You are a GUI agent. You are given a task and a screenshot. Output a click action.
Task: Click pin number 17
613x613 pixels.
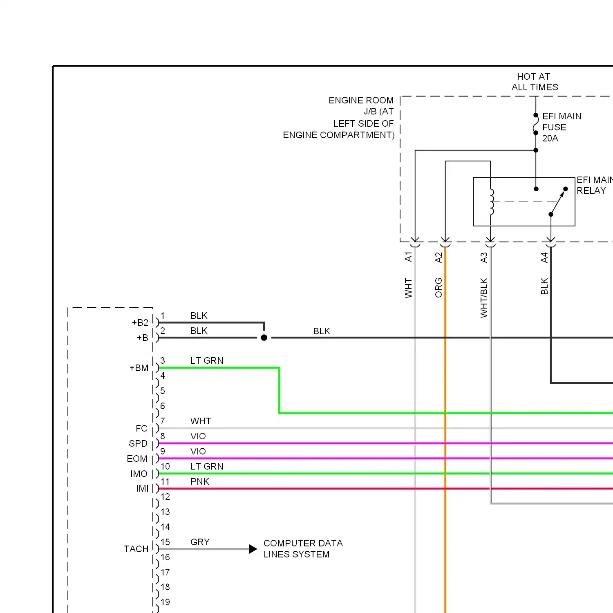pyautogui.click(x=165, y=572)
